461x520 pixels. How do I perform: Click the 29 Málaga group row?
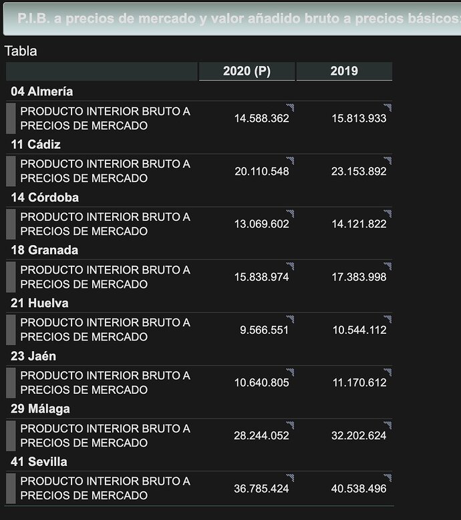coord(199,409)
